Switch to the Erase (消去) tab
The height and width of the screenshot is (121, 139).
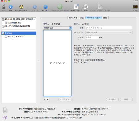pyautogui.click(x=82, y=18)
